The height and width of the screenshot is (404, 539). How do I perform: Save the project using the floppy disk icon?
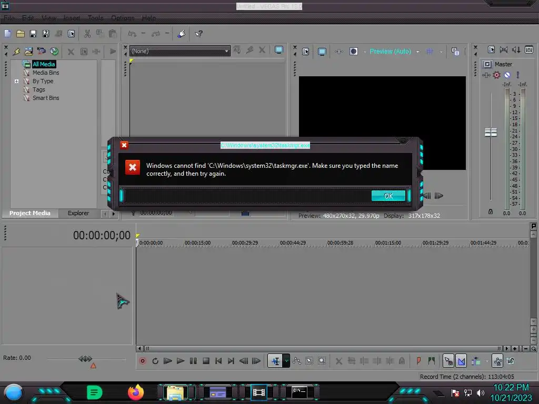[x=33, y=34]
